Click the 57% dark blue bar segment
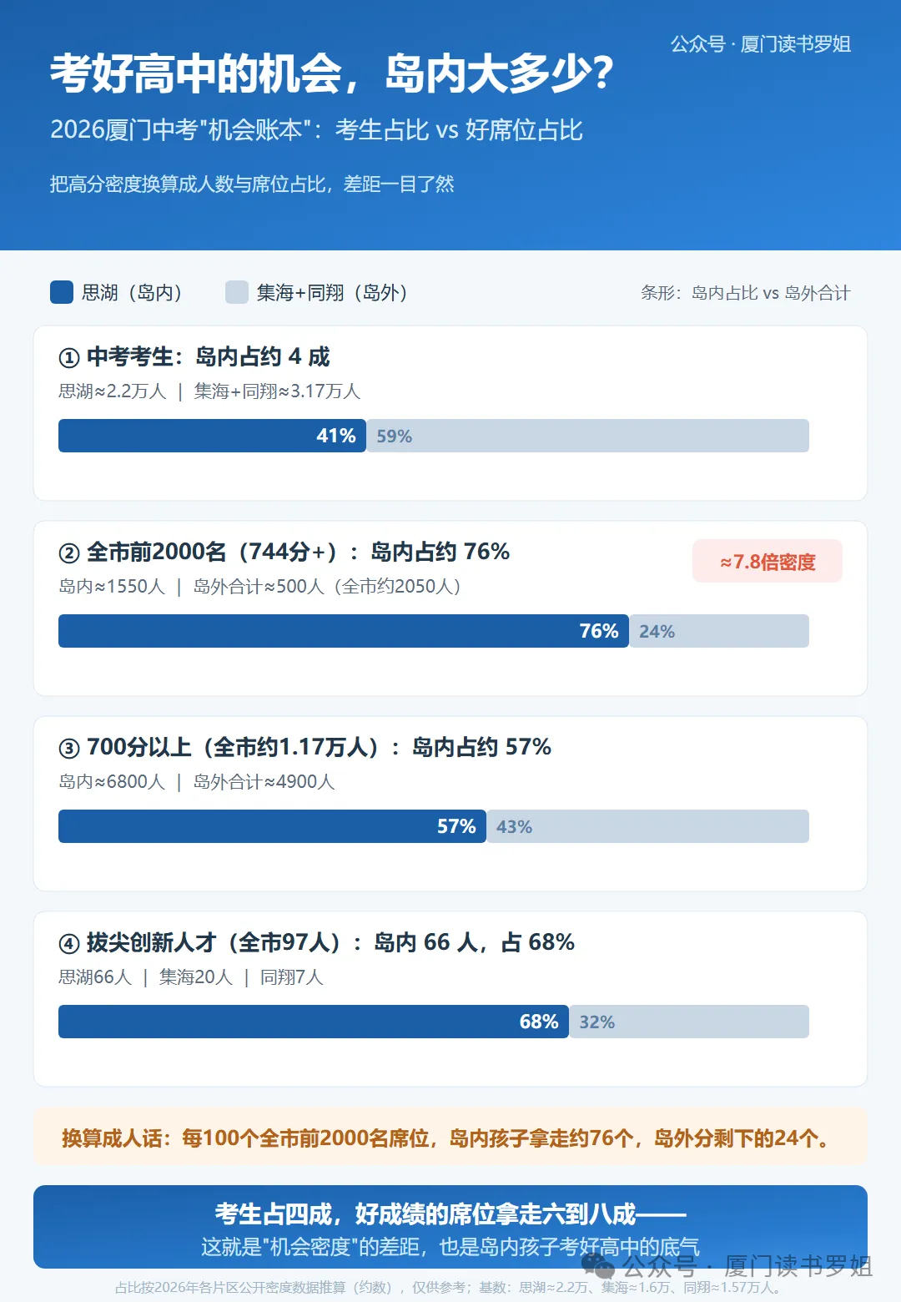The height and width of the screenshot is (1302, 901). [x=272, y=826]
